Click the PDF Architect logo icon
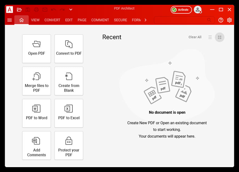239x172 pixels. [9, 10]
